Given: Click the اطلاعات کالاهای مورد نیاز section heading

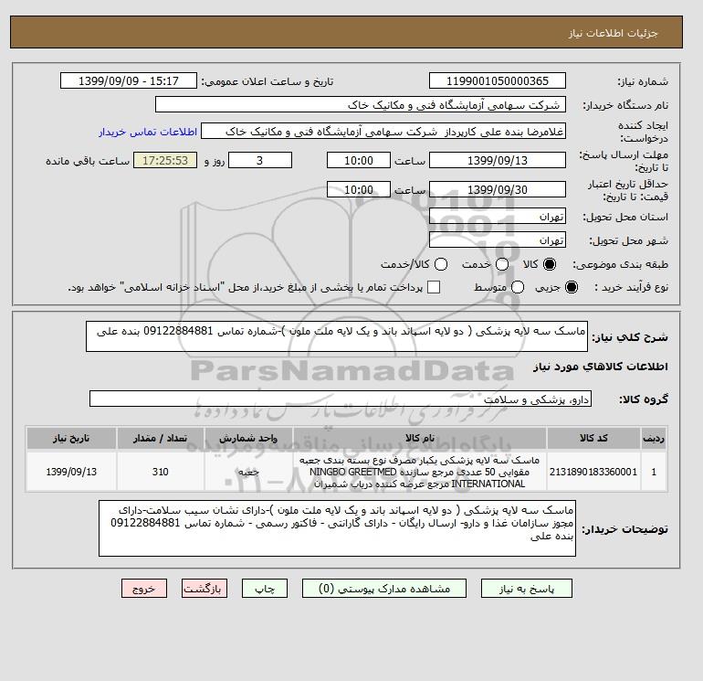Looking at the screenshot, I should pyautogui.click(x=601, y=367).
